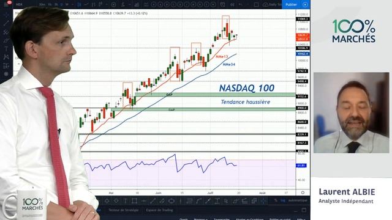Select the trend line tool in left sidebar
Image resolution: width=392 pixels, height=220 pixels.
pyautogui.click(x=6, y=23)
